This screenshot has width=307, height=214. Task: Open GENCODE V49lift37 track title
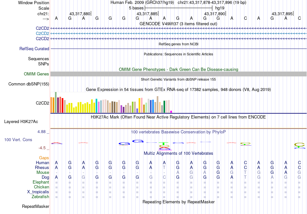(x=178, y=24)
